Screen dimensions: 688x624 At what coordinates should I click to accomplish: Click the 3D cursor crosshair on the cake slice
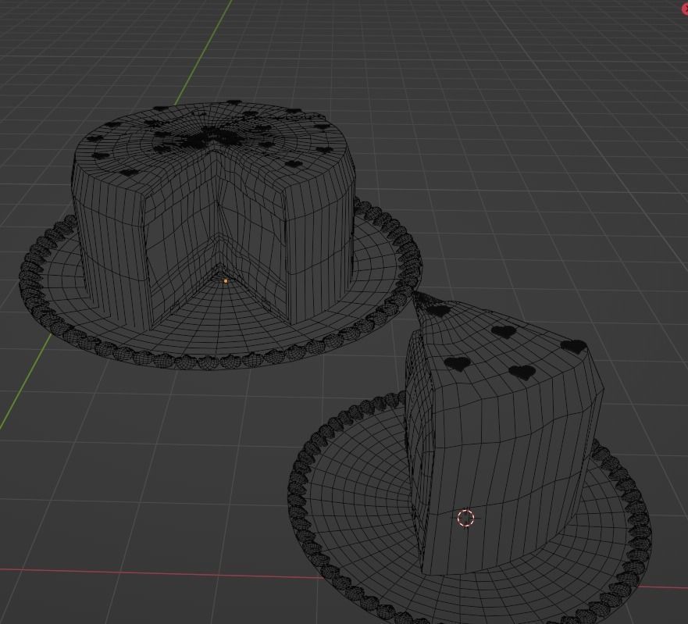[466, 518]
